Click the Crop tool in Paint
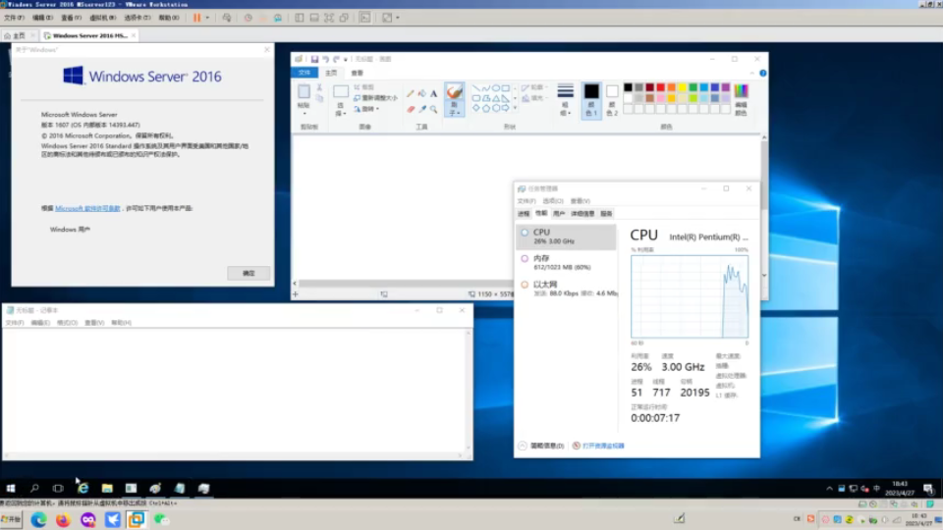Viewport: 943px width, 530px height. click(x=364, y=87)
